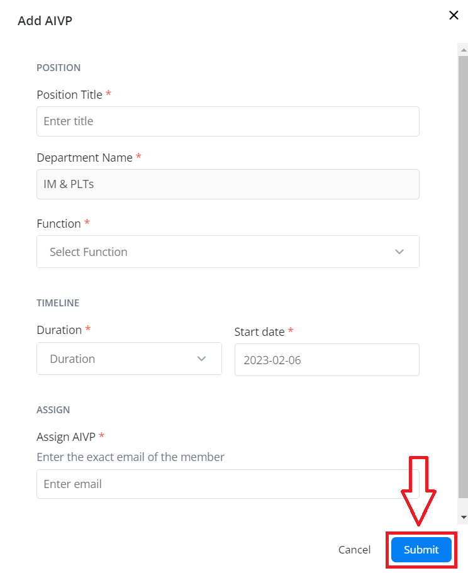This screenshot has height=573, width=468.
Task: Close the Add AIVP dialog with X
Action: 454,15
